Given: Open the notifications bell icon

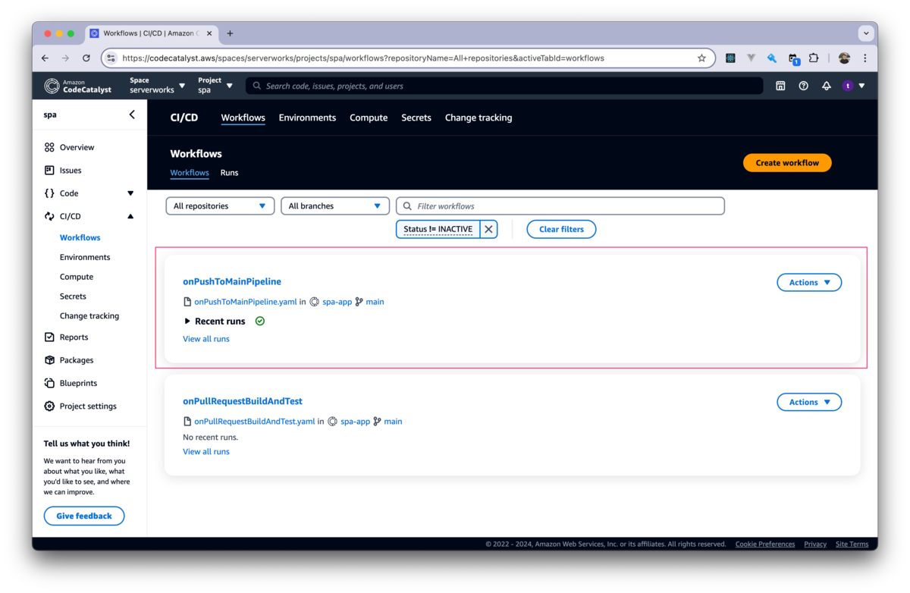Looking at the screenshot, I should [826, 86].
